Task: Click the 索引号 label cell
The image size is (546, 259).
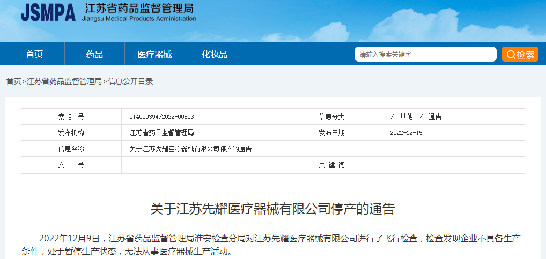Action: click(71, 117)
